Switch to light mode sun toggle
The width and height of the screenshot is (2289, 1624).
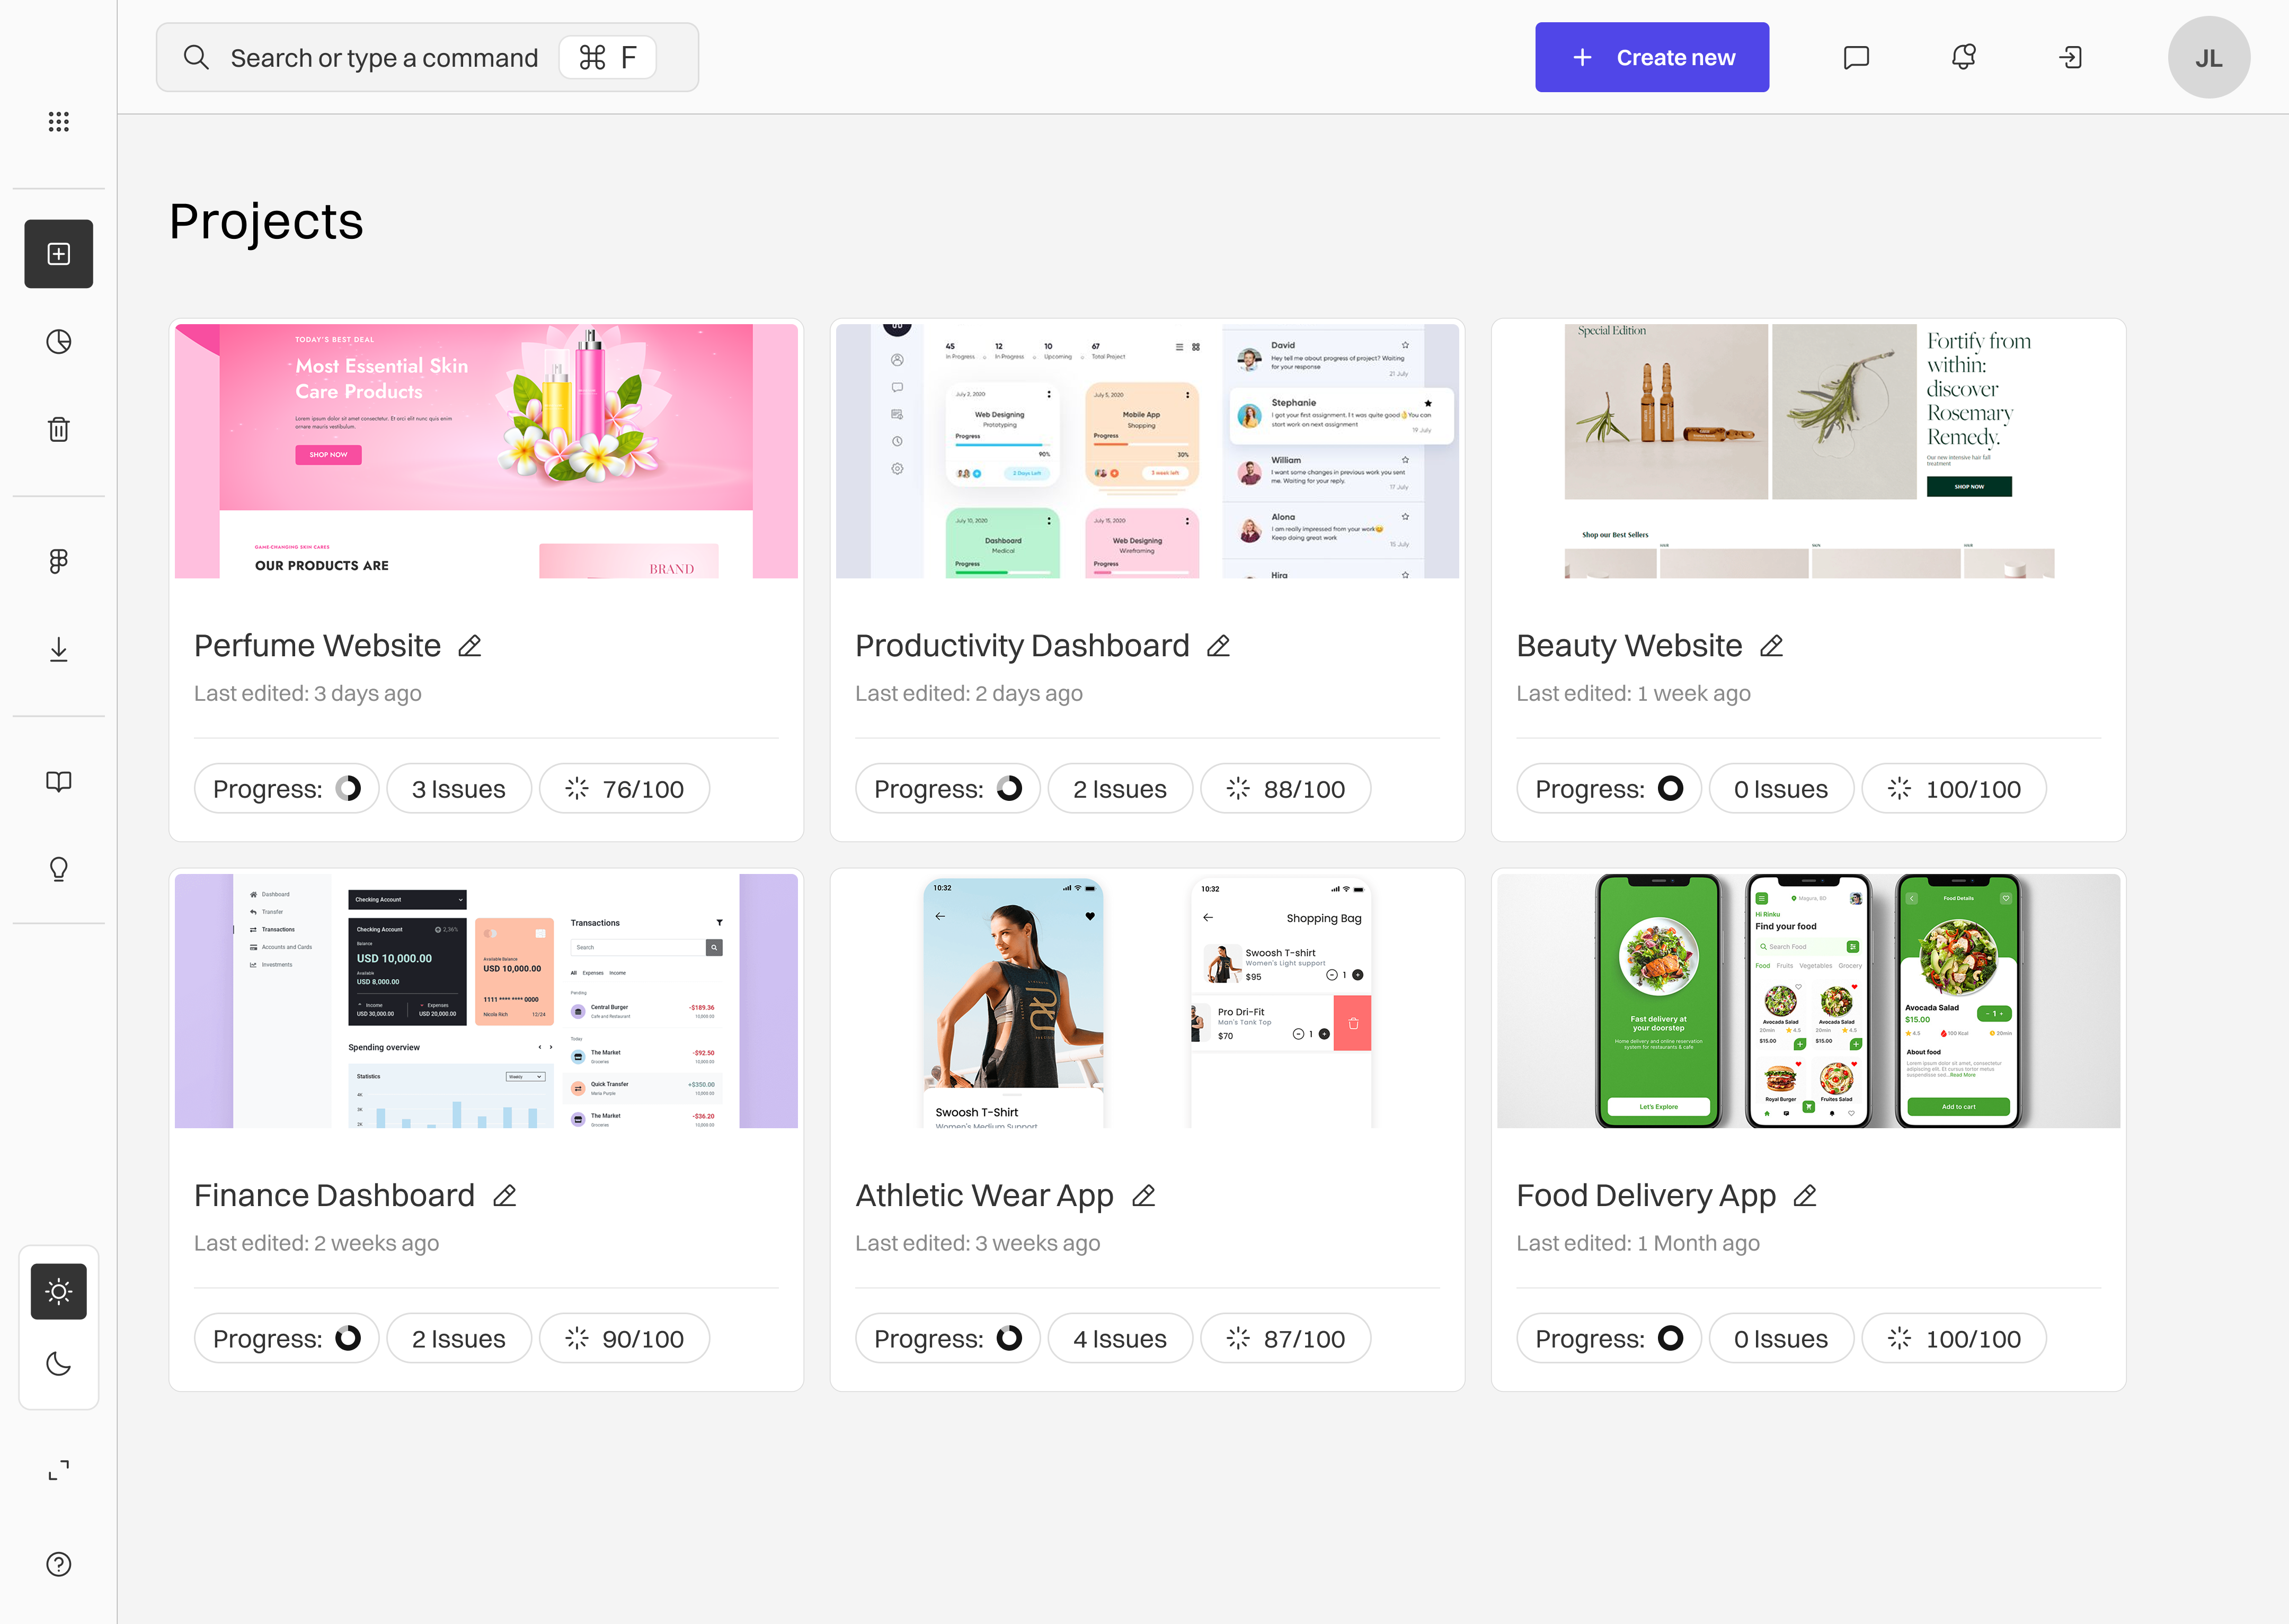pos(58,1291)
